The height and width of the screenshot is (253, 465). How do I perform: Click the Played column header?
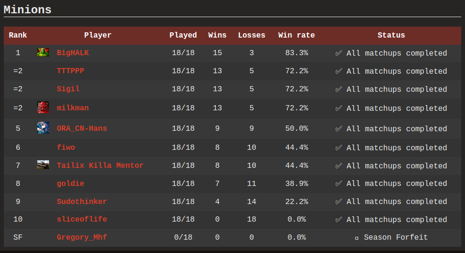point(183,35)
